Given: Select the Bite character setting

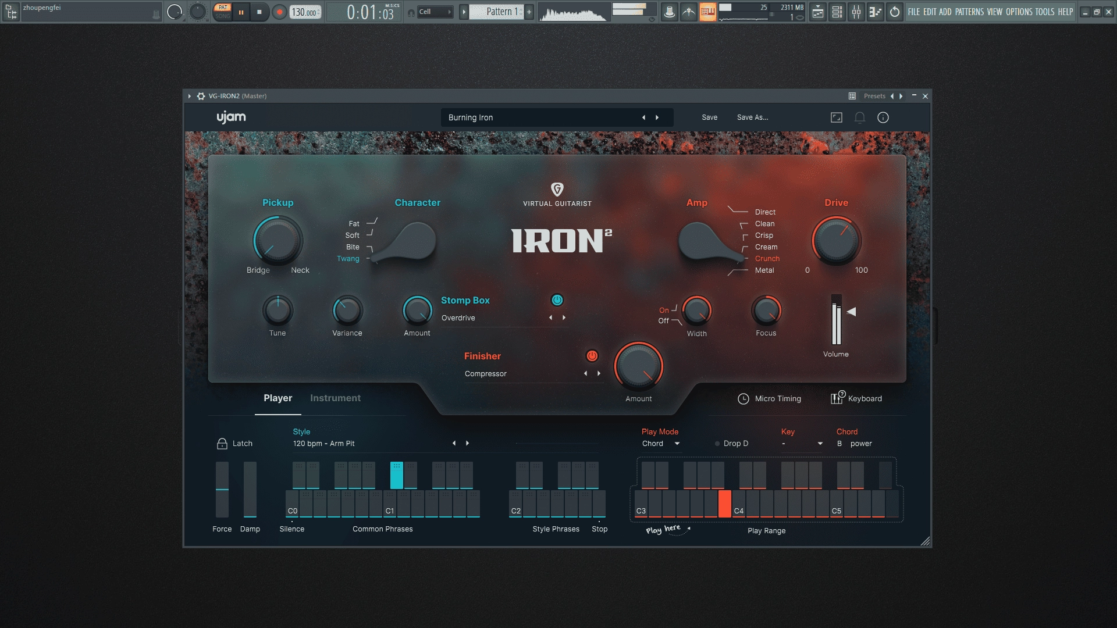Looking at the screenshot, I should [353, 247].
